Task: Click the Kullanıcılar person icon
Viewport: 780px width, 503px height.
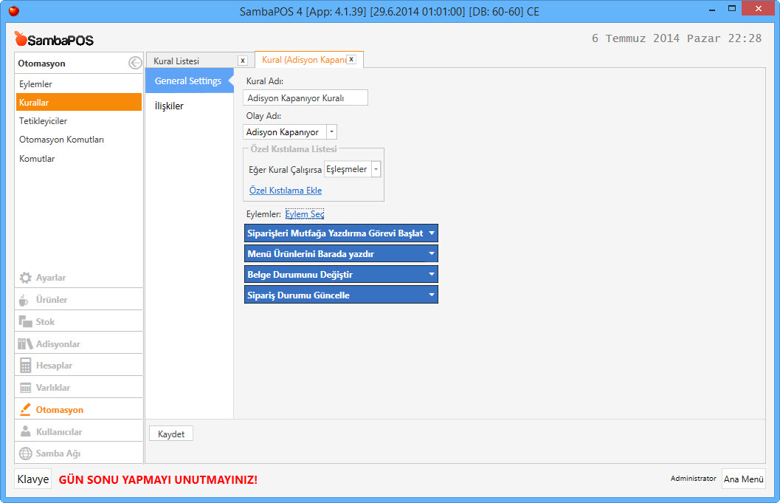Action: pos(25,432)
